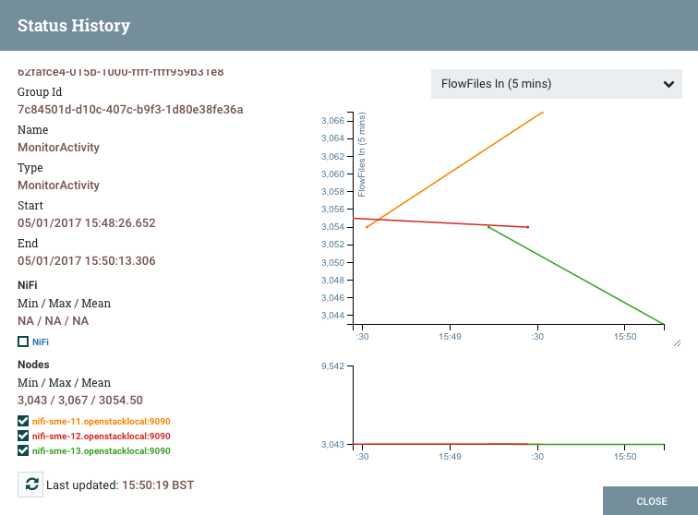The height and width of the screenshot is (515, 698).
Task: Click the 15:49 tick on main chart
Action: [x=450, y=337]
